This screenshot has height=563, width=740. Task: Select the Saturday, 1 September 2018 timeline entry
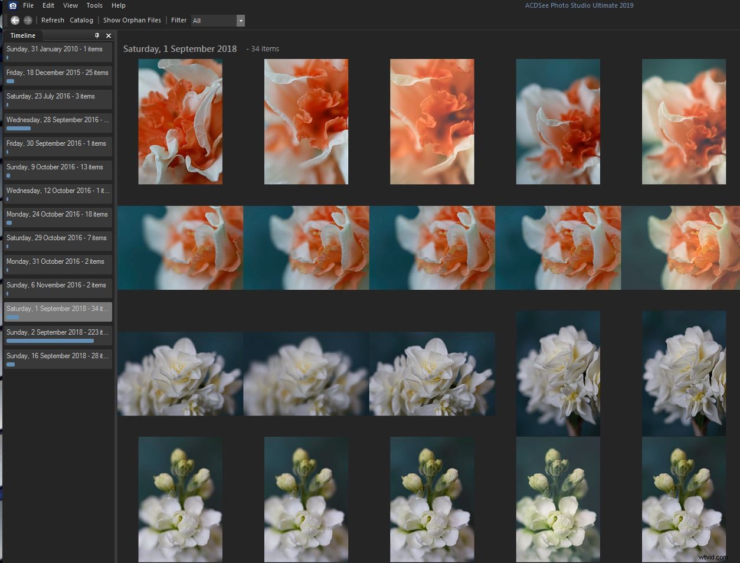(57, 309)
